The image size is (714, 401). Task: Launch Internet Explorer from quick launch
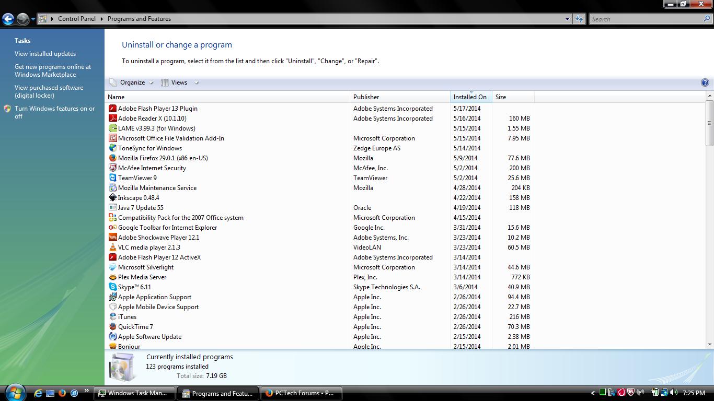coord(38,393)
